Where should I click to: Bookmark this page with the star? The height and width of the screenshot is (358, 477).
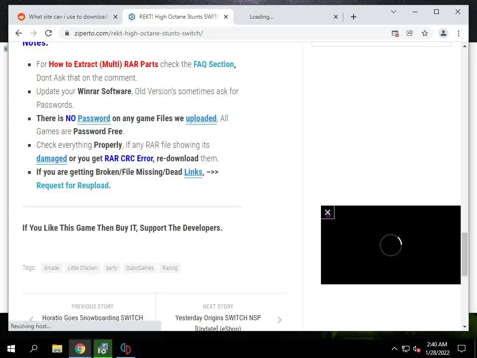[x=425, y=33]
